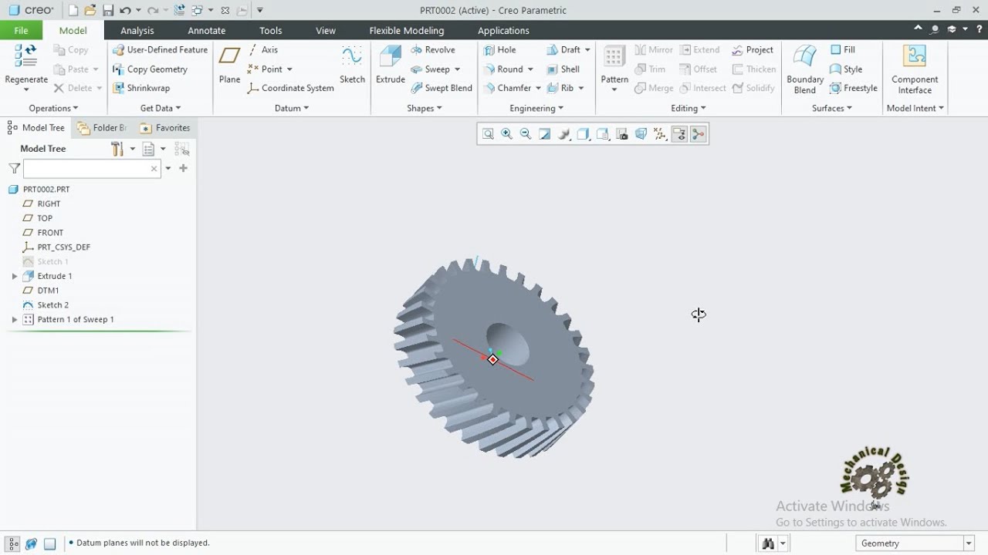This screenshot has height=555, width=988.
Task: Open a file using the folder icon
Action: click(x=90, y=10)
